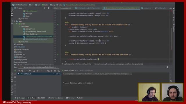Viewport: 186px width, 104px height.
Task: Open Project panel gear options
Action: [x=49, y=8]
